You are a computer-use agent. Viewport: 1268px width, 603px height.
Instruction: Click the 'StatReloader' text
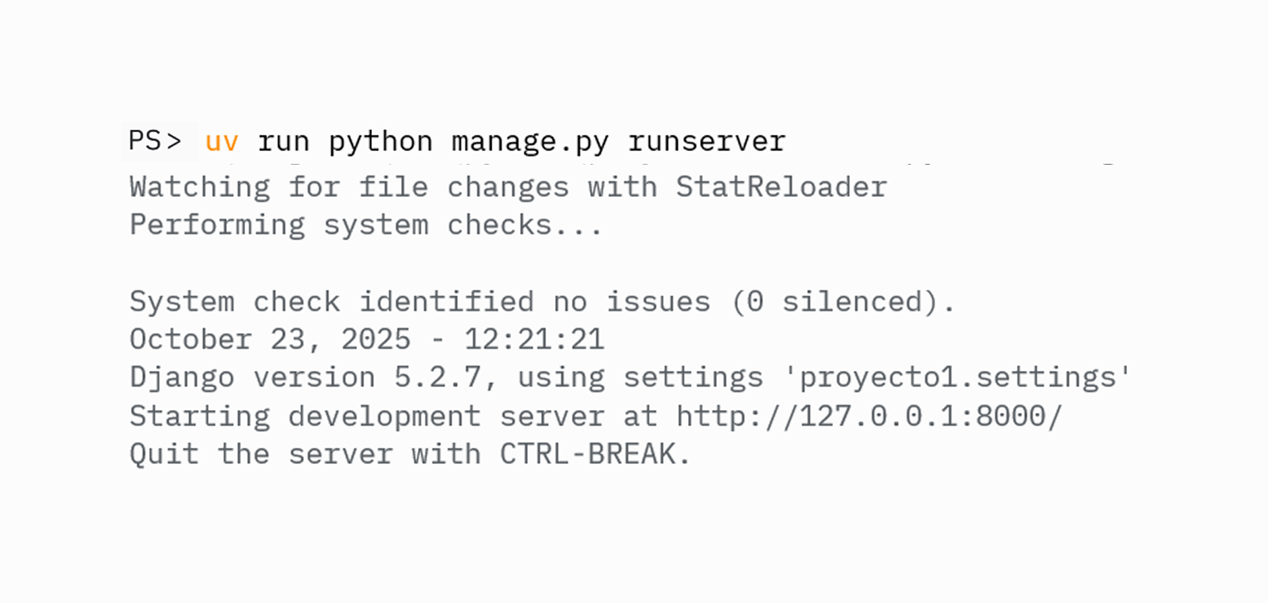tap(781, 187)
